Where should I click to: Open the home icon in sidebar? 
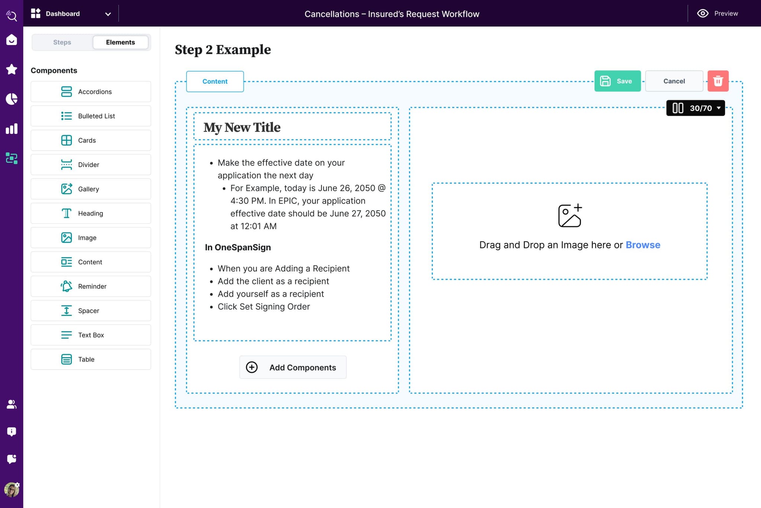point(12,39)
